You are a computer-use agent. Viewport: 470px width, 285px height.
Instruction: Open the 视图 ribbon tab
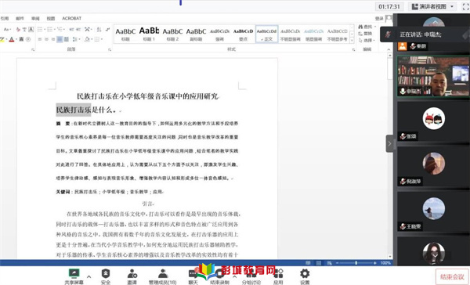click(51, 18)
